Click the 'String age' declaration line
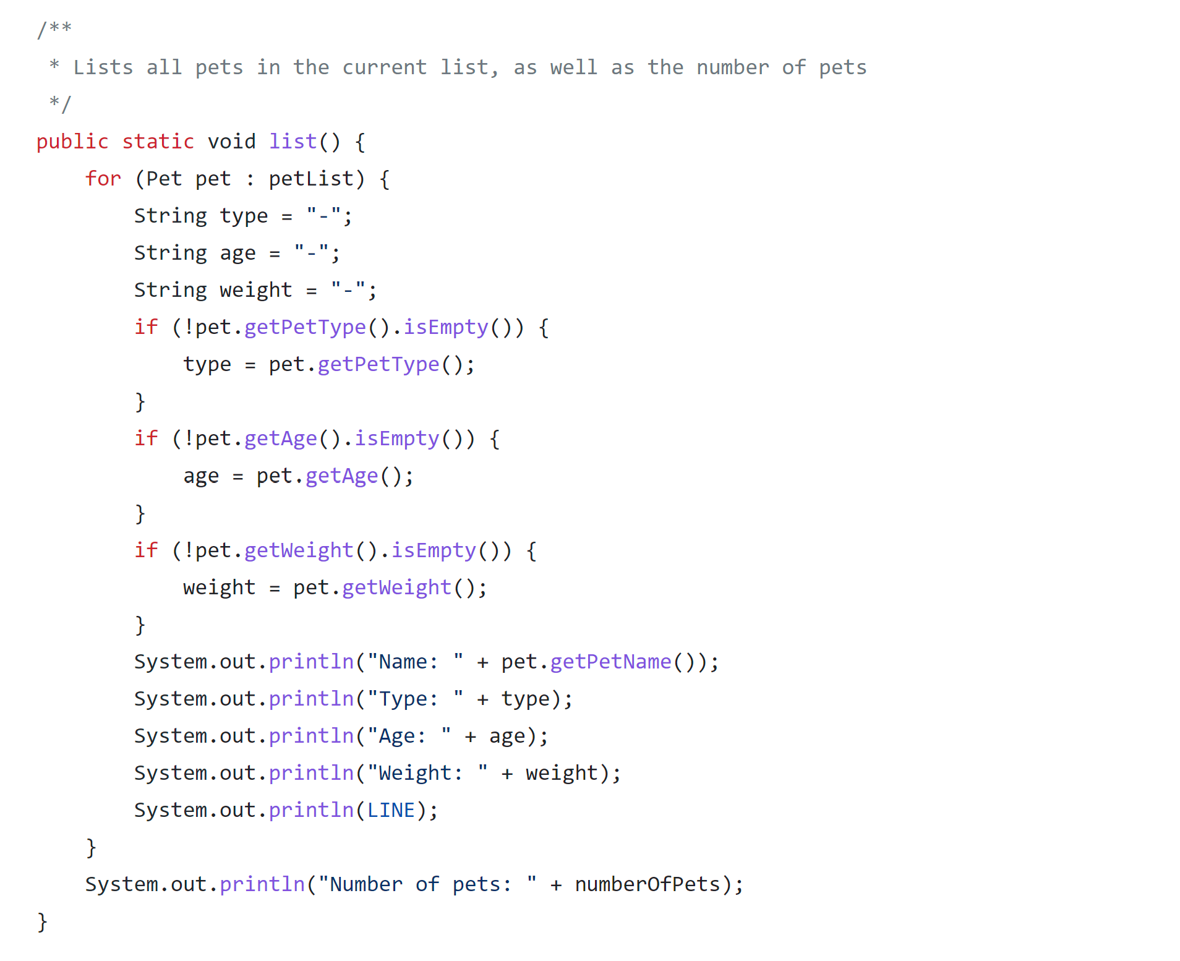The width and height of the screenshot is (1180, 961). coord(237,253)
